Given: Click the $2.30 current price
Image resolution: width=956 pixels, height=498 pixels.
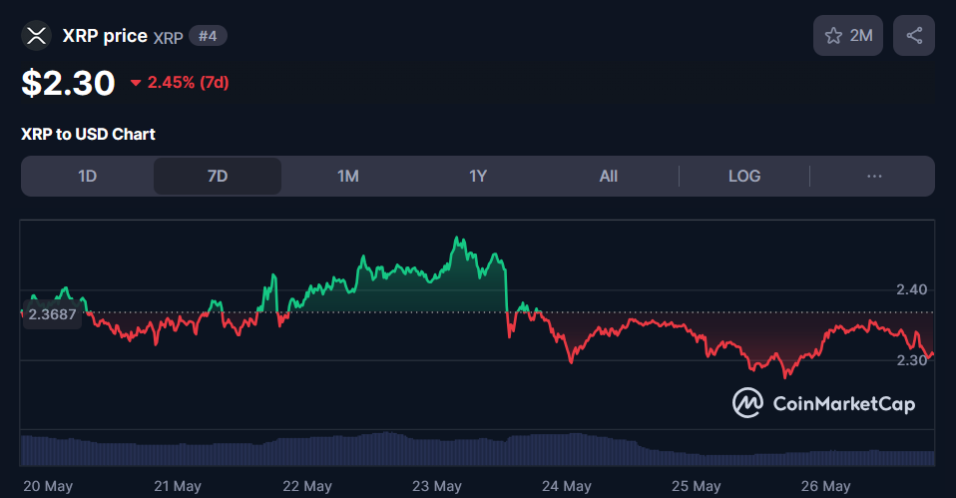Looking at the screenshot, I should [x=68, y=83].
